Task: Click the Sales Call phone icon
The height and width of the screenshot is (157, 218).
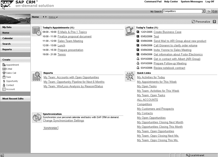Action: 4,73
